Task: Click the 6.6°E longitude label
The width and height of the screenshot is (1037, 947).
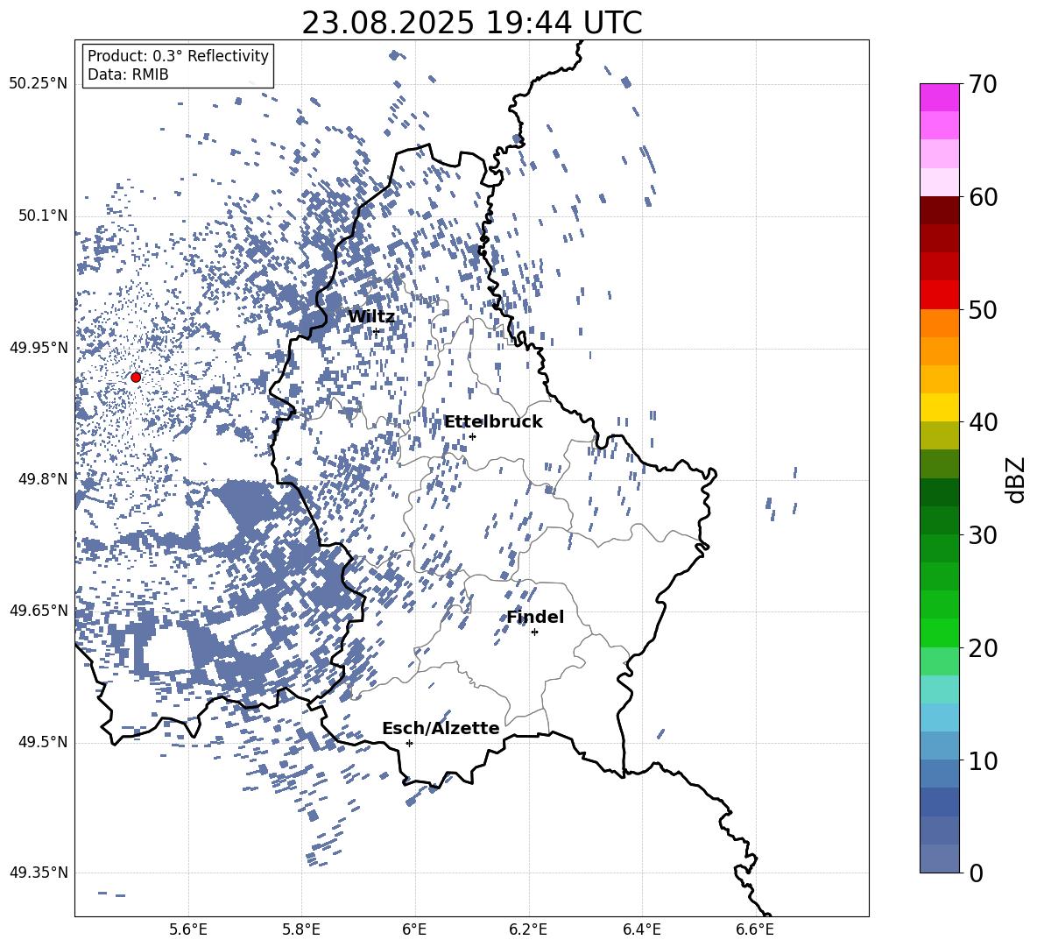Action: pyautogui.click(x=755, y=929)
